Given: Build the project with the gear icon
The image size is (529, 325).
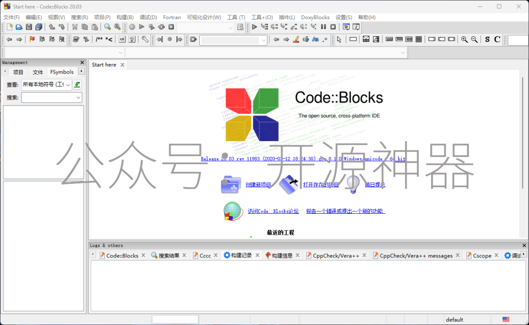Looking at the screenshot, I should tap(132, 27).
